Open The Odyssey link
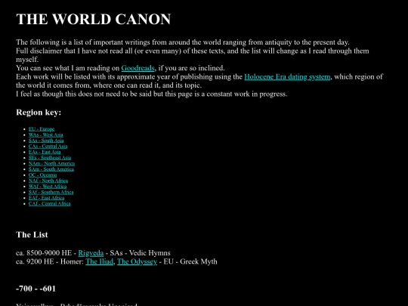This screenshot has height=306, width=408. (137, 261)
